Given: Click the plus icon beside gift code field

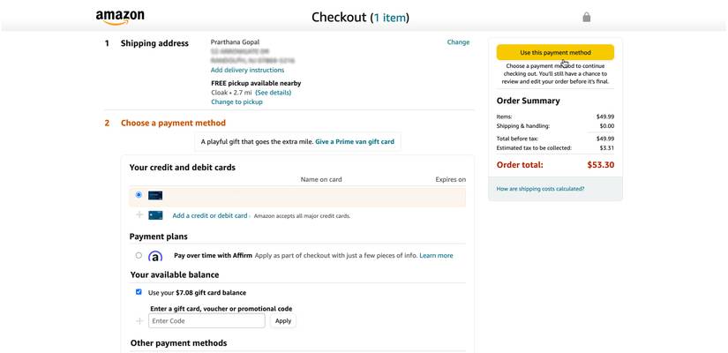Looking at the screenshot, I should [x=139, y=321].
